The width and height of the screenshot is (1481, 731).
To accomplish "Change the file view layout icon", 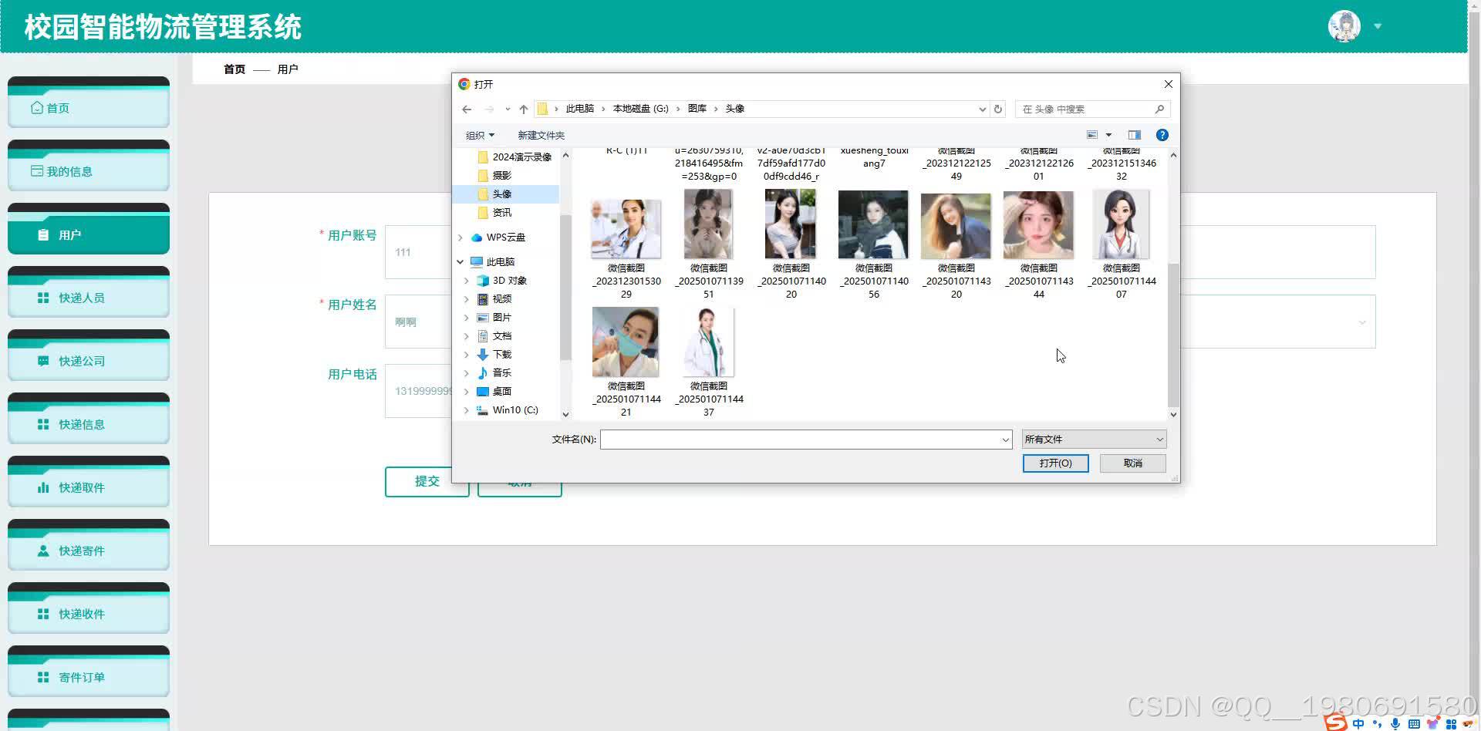I will click(1092, 135).
